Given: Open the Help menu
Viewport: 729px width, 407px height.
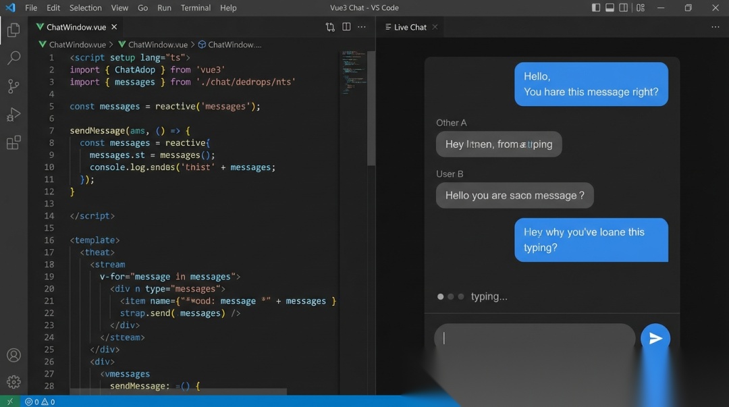Looking at the screenshot, I should (x=228, y=8).
